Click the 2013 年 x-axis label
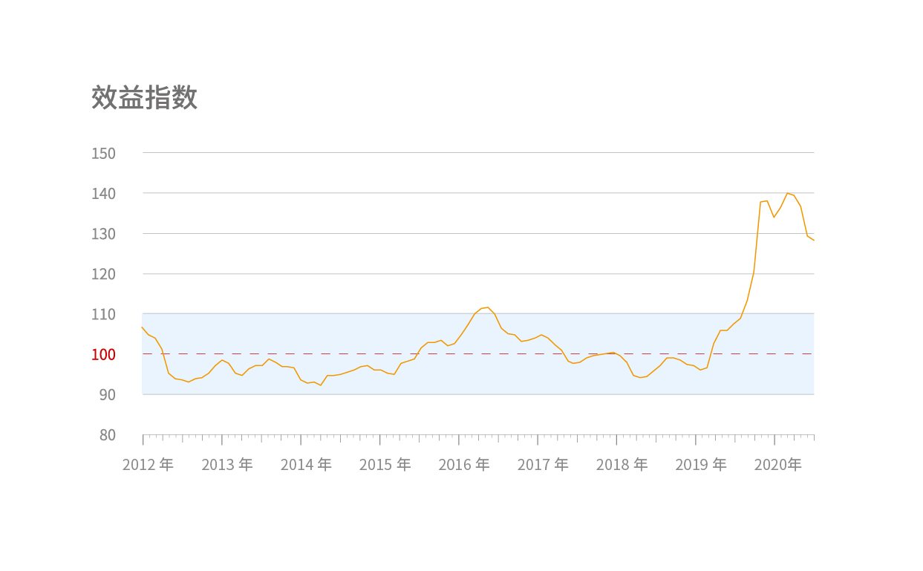 coord(227,465)
